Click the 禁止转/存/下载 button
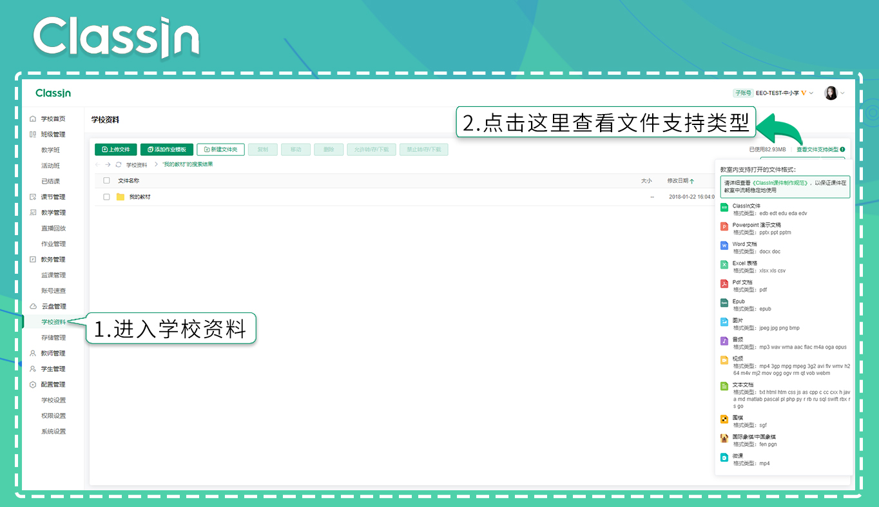Image resolution: width=879 pixels, height=507 pixels. pyautogui.click(x=423, y=149)
